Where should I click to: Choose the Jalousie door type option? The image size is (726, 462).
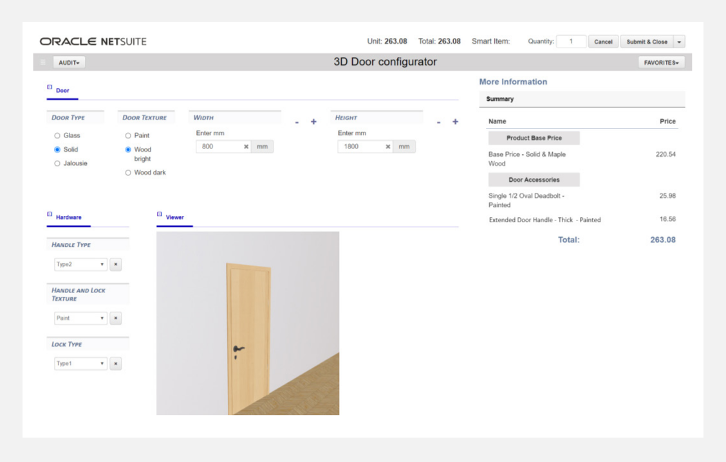[x=57, y=163]
